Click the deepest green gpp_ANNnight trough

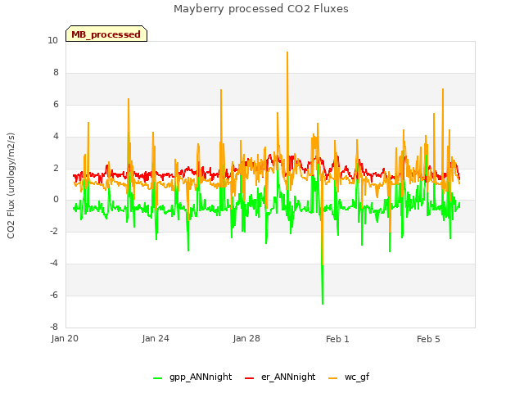tap(323, 303)
